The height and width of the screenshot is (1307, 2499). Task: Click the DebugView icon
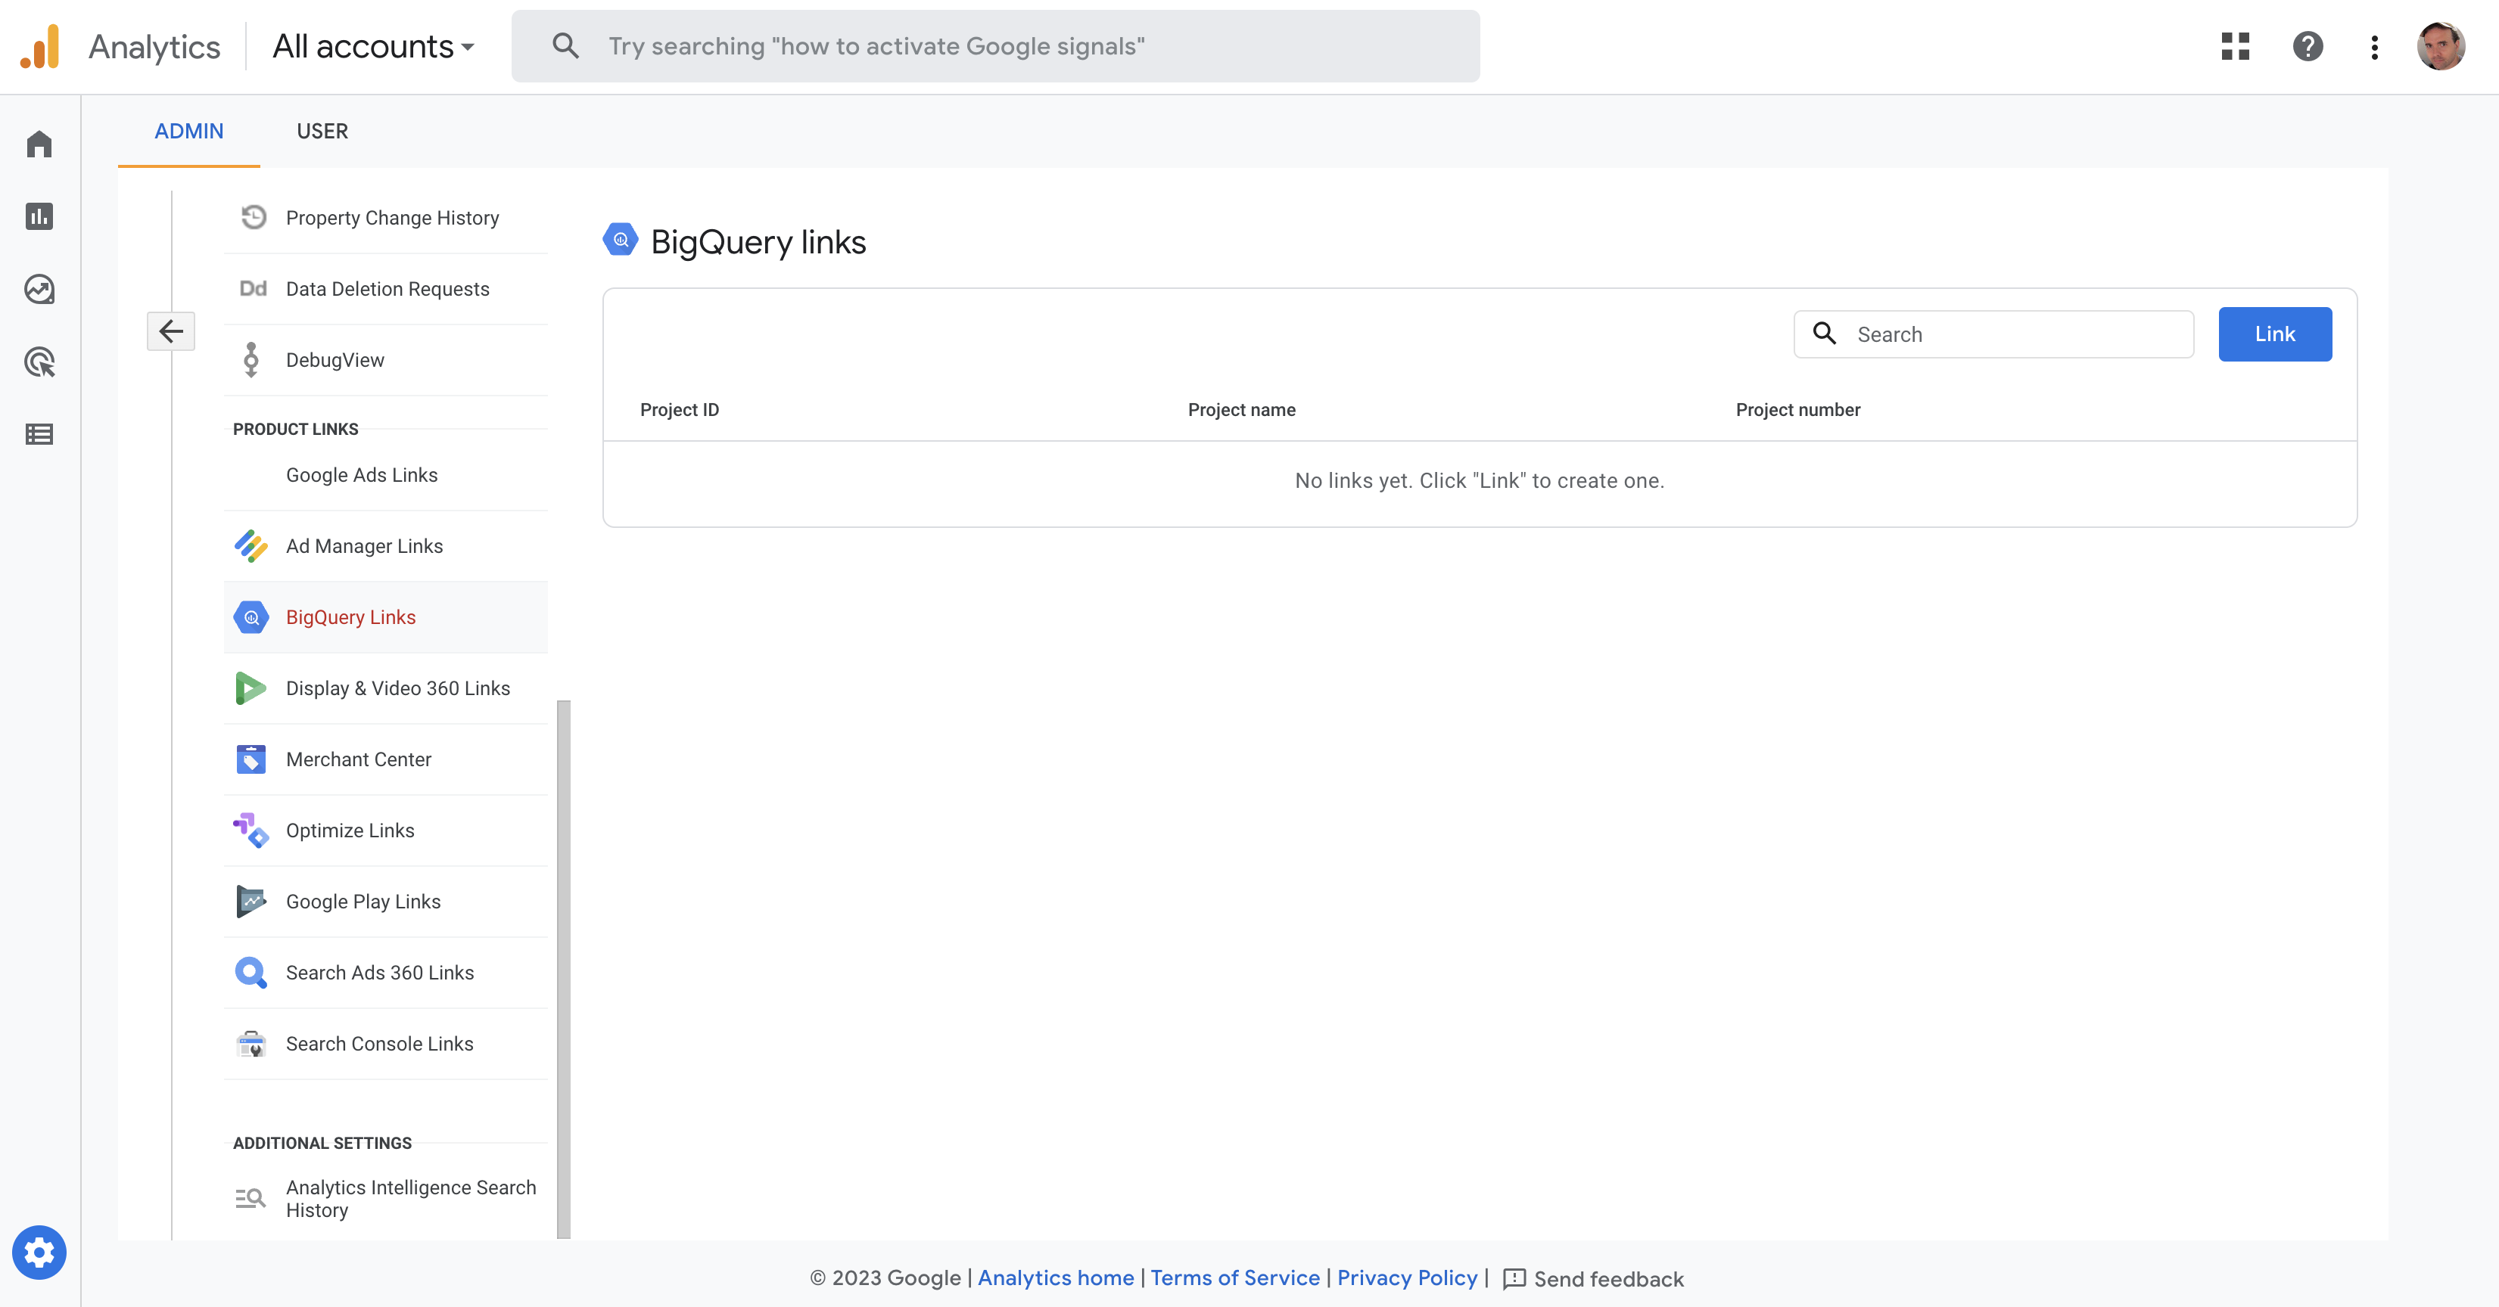click(x=251, y=360)
